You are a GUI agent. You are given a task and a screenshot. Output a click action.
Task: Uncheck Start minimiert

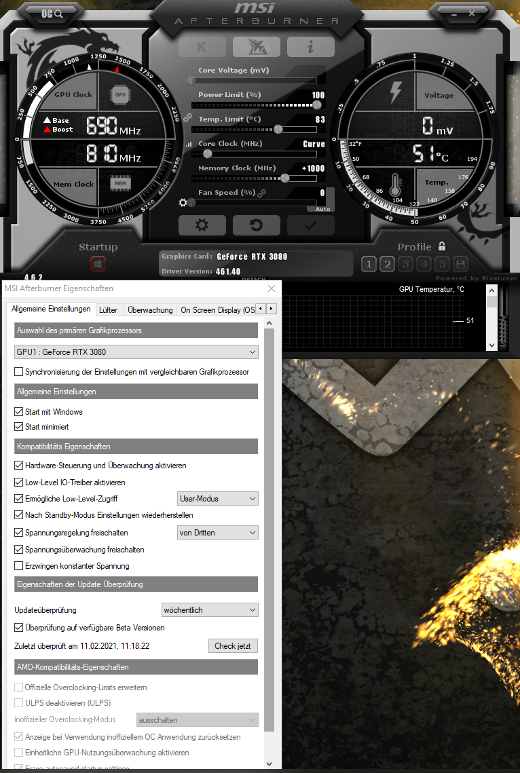click(x=19, y=427)
